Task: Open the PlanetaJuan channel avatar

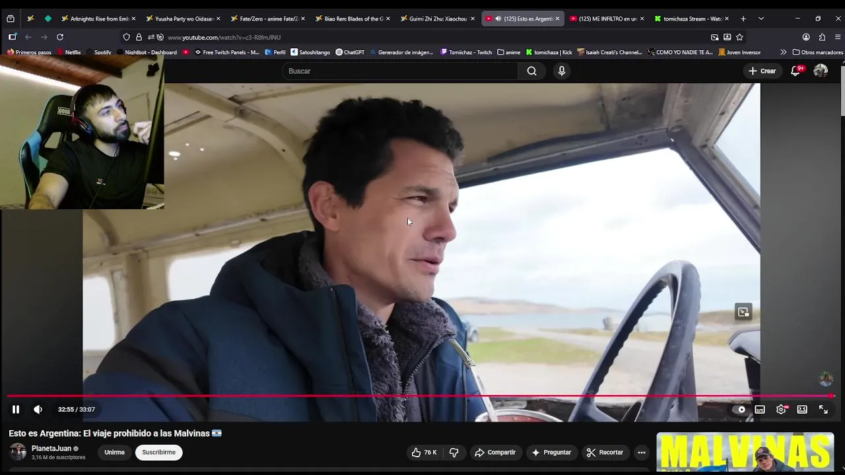Action: pos(18,452)
